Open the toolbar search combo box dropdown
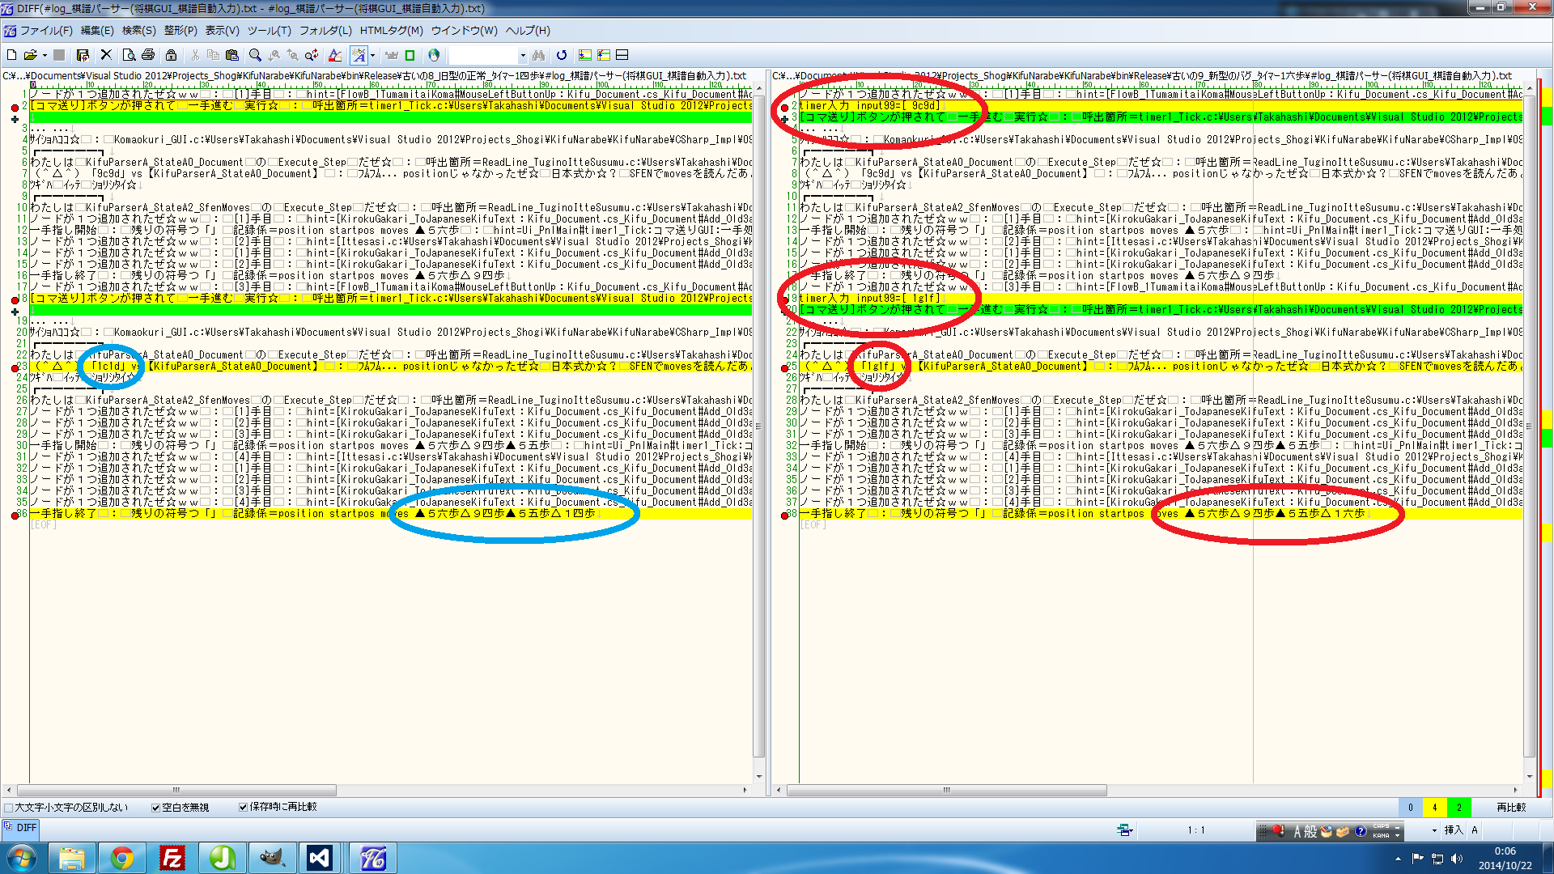The width and height of the screenshot is (1554, 874). [523, 56]
